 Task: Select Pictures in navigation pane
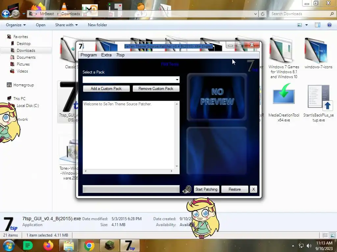(x=23, y=64)
